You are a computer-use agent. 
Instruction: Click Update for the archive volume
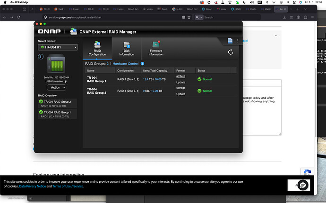point(180,82)
